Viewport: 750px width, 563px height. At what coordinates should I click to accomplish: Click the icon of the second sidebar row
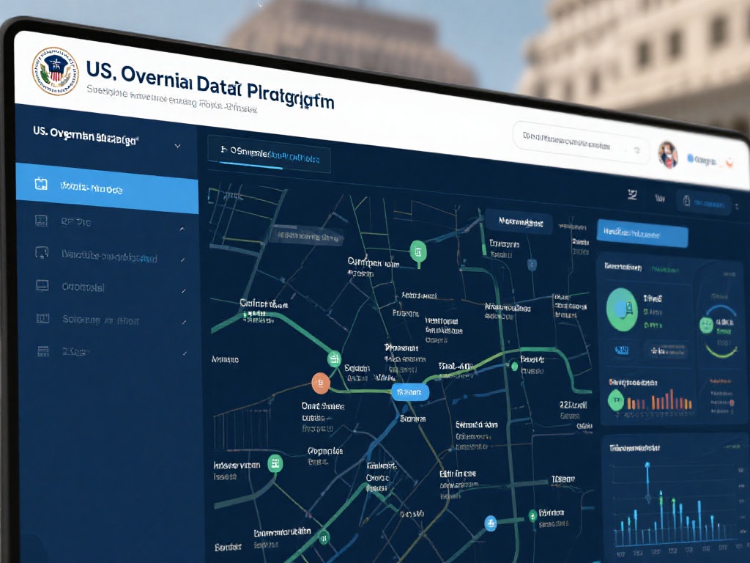[42, 220]
